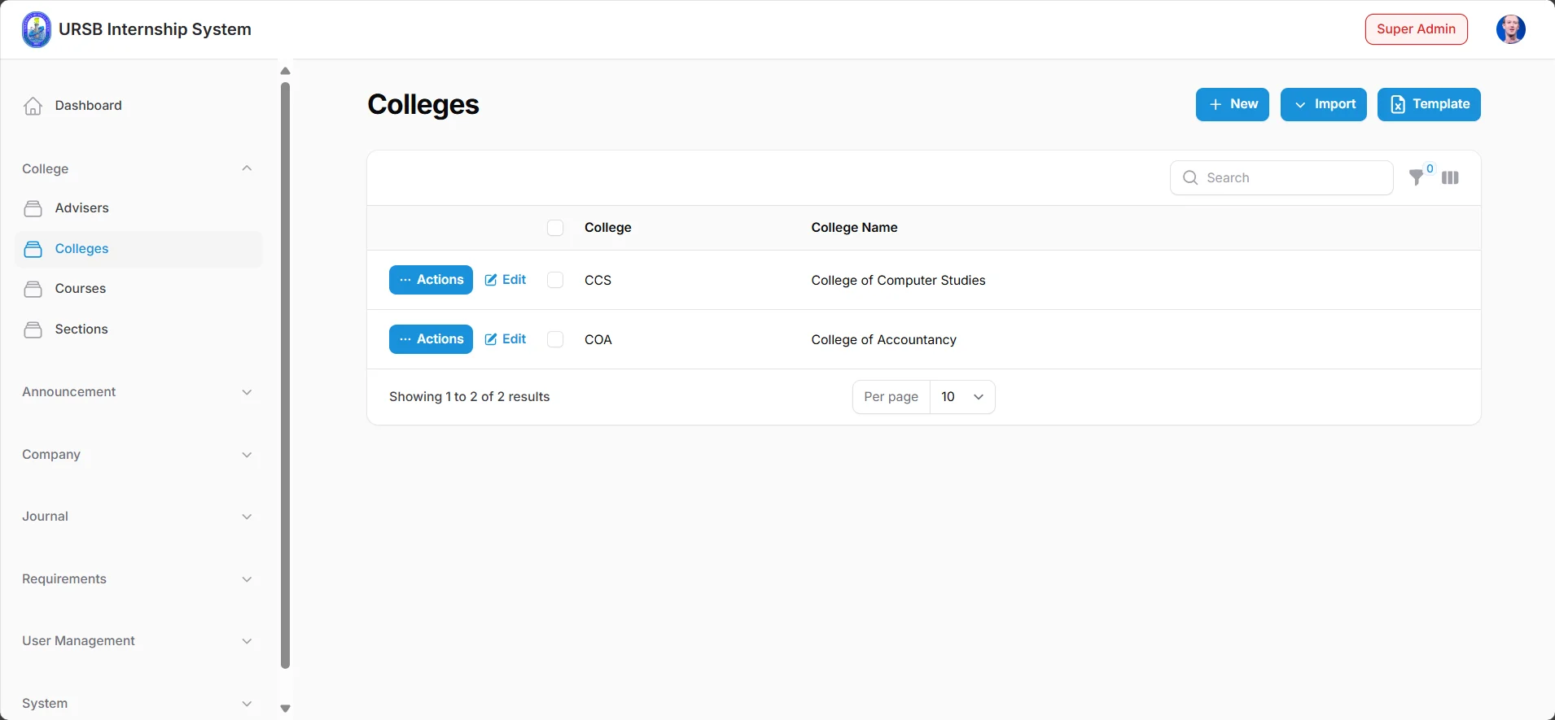Image resolution: width=1555 pixels, height=720 pixels.
Task: Click the search magnifier icon
Action: point(1190,177)
